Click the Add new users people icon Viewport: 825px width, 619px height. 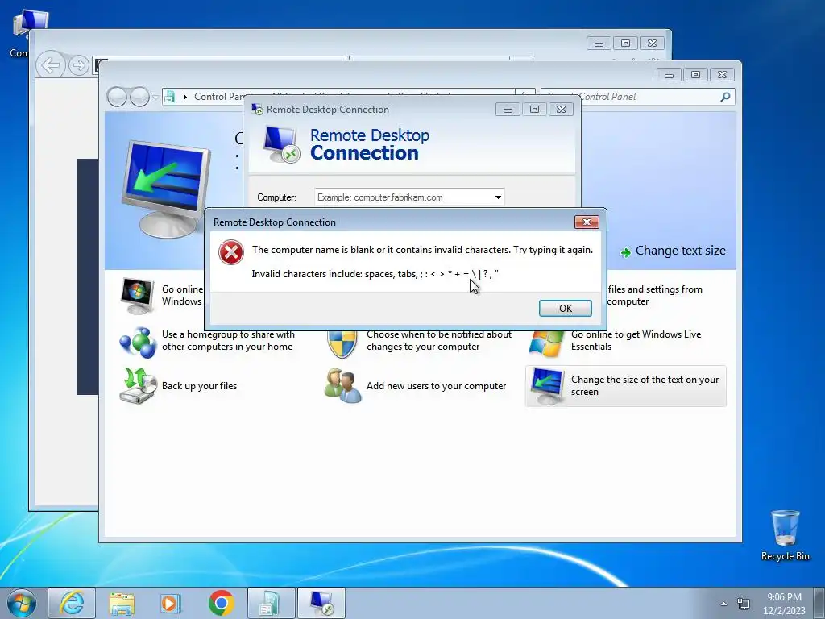click(342, 386)
